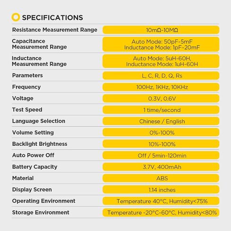Viewport: 231px width, 231px height.
Task: Click the 1.14 inches display screen bar
Action: tap(161, 189)
